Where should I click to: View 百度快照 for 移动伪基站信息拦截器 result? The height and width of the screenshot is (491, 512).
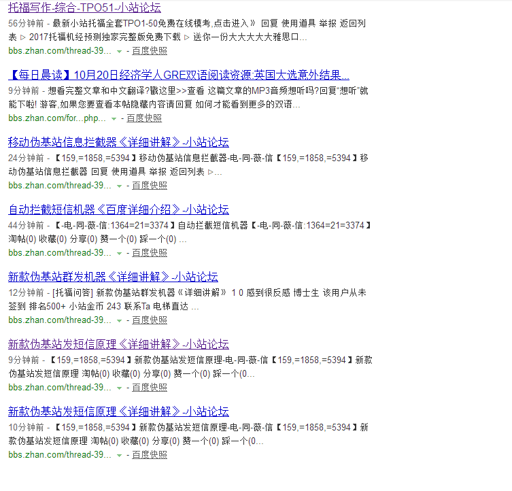[150, 186]
